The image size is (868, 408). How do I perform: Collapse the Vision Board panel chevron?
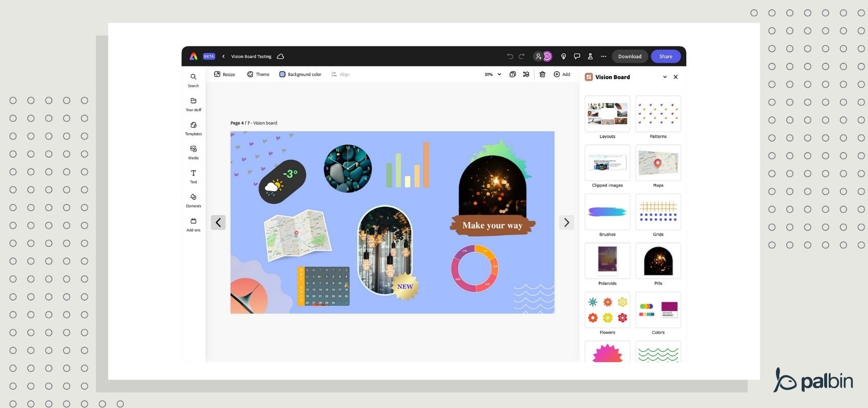pos(665,77)
